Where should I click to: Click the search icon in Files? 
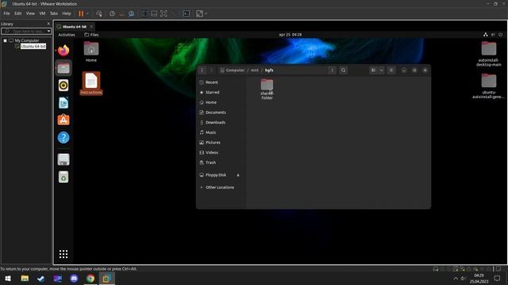343,70
